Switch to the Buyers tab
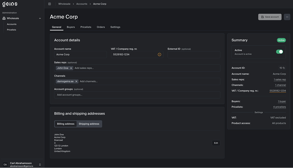 pyautogui.click(x=71, y=27)
